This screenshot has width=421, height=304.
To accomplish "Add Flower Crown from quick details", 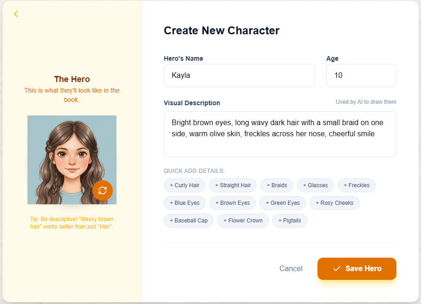I will 243,221.
